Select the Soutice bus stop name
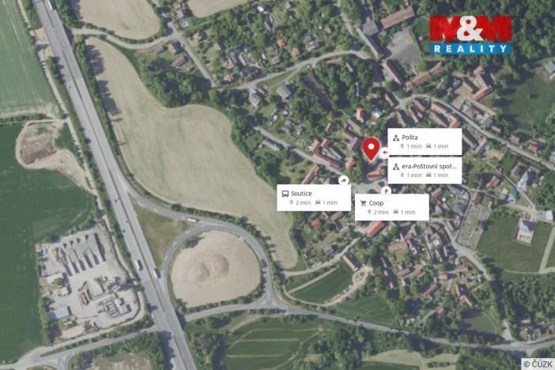 pyautogui.click(x=301, y=194)
